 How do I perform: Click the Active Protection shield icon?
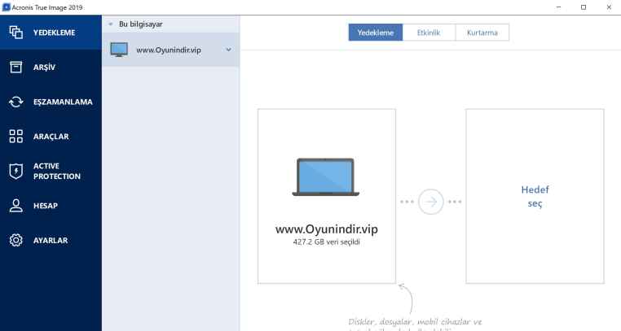click(15, 171)
